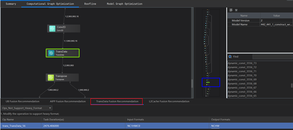
Task: Open the Model Graph Optimization tab
Action: point(124,4)
